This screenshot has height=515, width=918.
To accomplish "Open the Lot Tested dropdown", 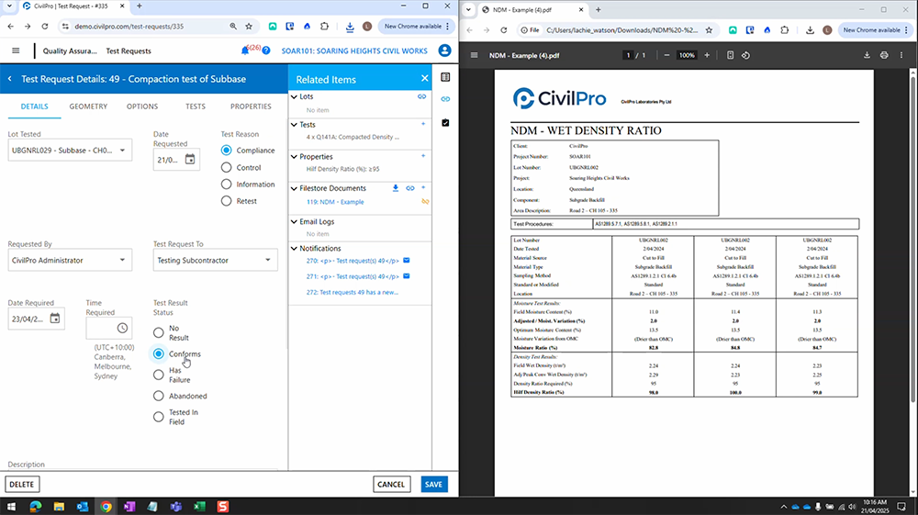I will click(x=70, y=151).
